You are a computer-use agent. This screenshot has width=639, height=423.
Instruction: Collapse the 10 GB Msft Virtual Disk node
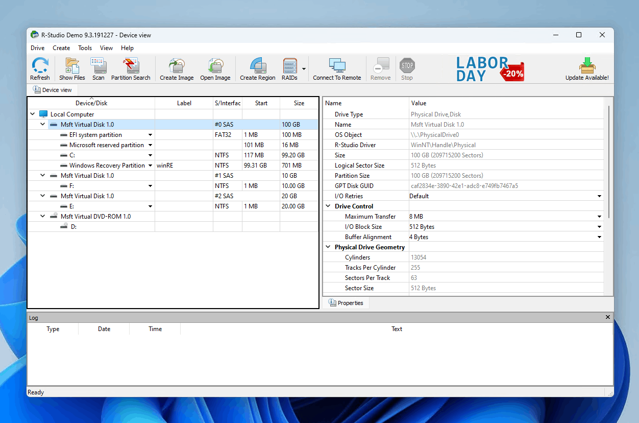point(43,176)
